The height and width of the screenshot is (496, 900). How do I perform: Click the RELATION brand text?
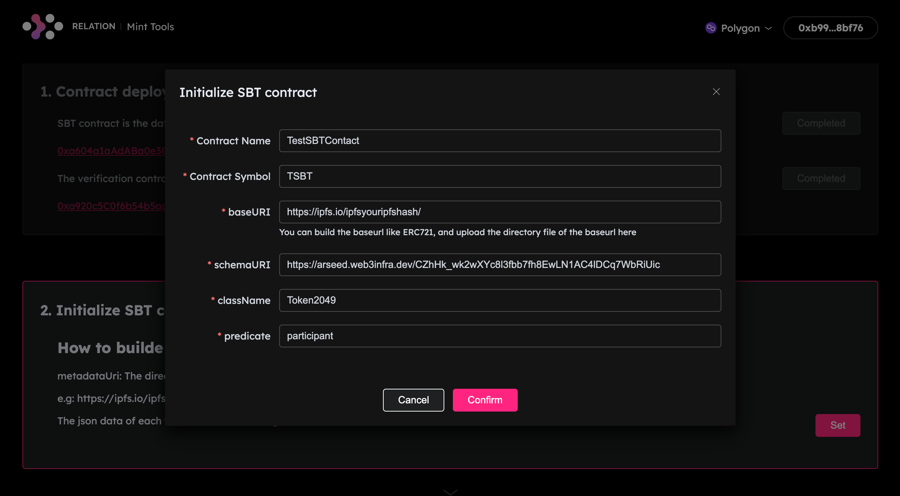[x=94, y=27]
